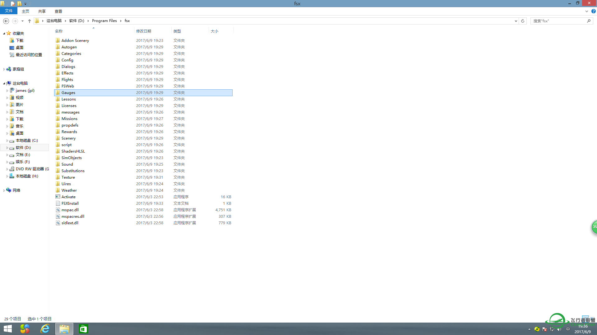The image size is (597, 335).
Task: Expand the 软件 (D:) drive tree
Action: [x=7, y=147]
